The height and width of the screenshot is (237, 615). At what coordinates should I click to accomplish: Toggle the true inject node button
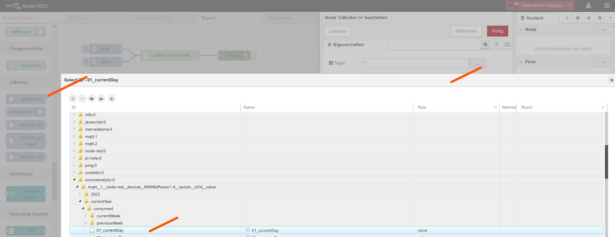86,49
